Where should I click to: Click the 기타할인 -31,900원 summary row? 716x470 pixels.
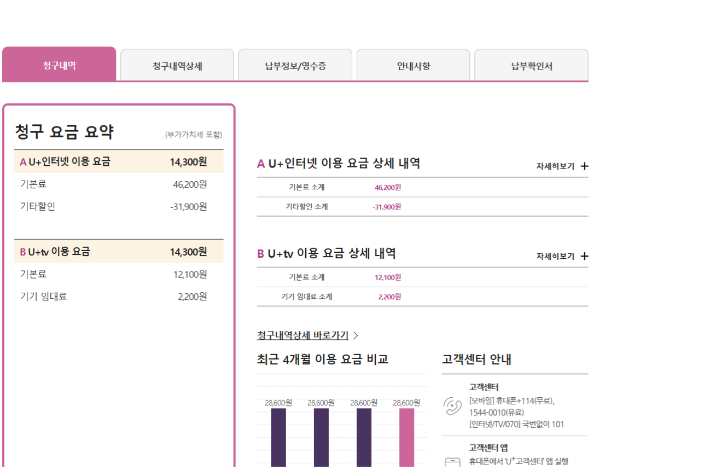[119, 207]
